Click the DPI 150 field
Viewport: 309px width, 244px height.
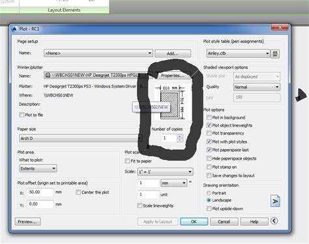point(257,97)
